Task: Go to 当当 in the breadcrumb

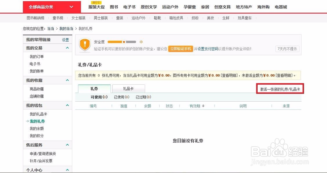Action: pos(51,29)
